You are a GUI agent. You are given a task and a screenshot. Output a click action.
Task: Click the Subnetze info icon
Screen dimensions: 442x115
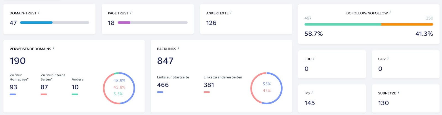[x=399, y=93]
